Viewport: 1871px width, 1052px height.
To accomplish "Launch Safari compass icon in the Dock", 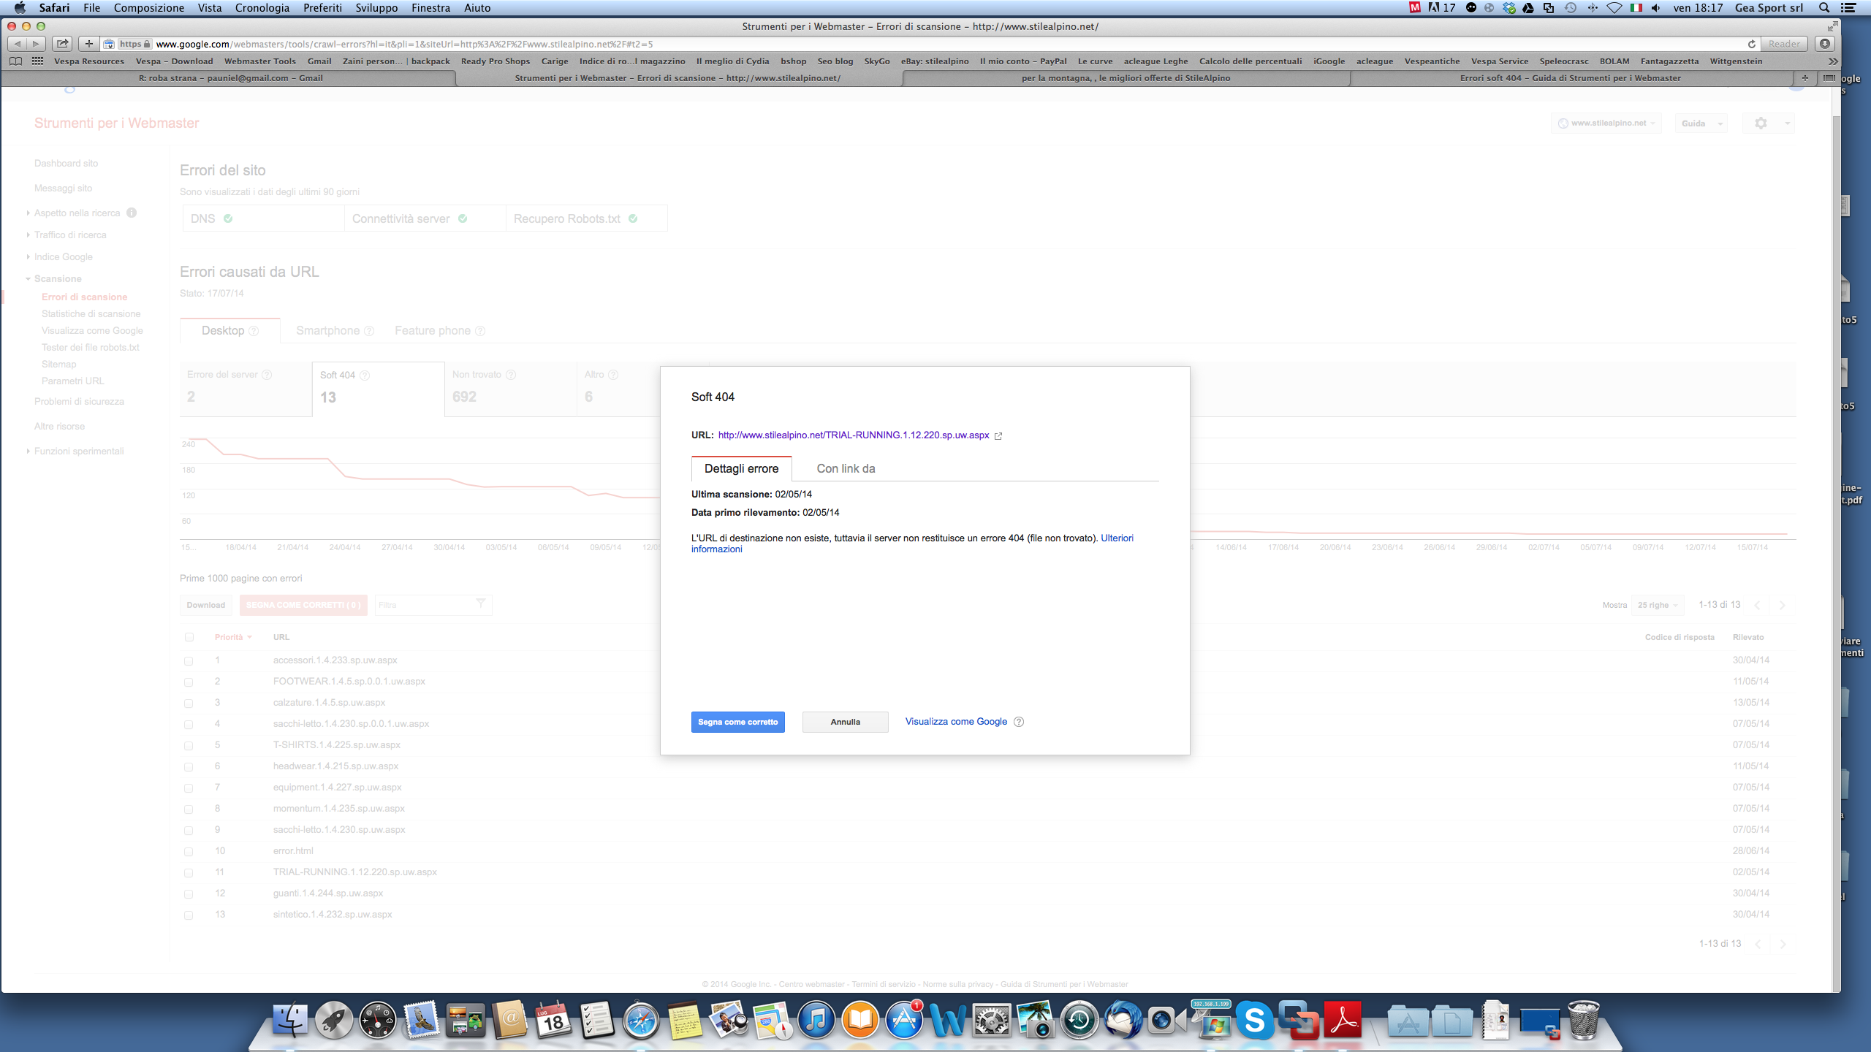I will 641,1020.
